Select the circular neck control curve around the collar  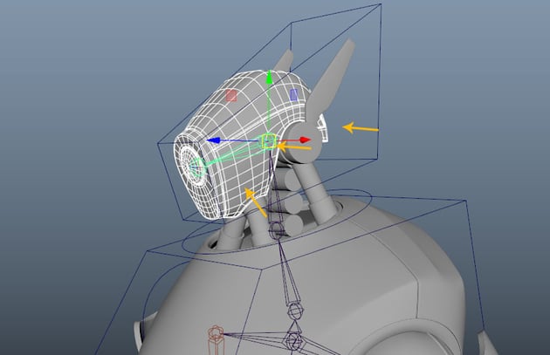277,220
